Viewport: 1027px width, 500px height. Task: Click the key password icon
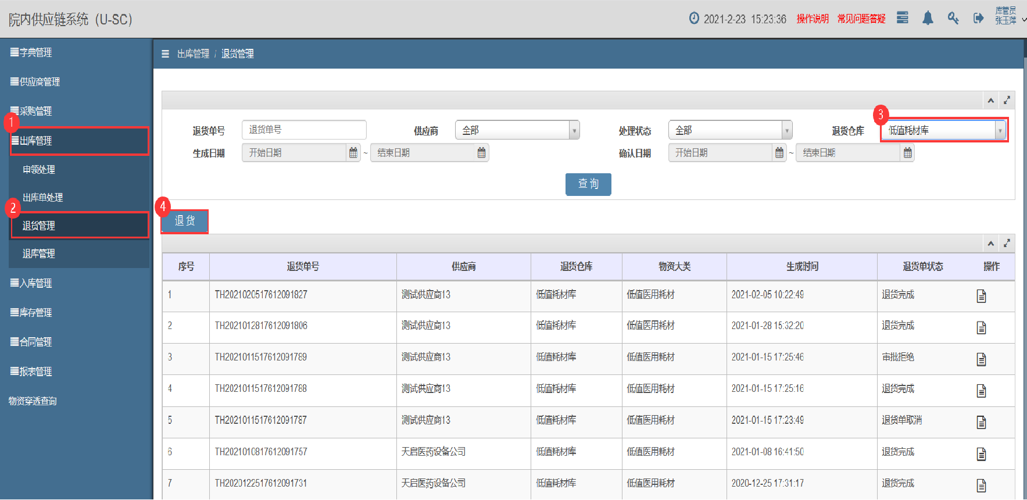coord(953,18)
